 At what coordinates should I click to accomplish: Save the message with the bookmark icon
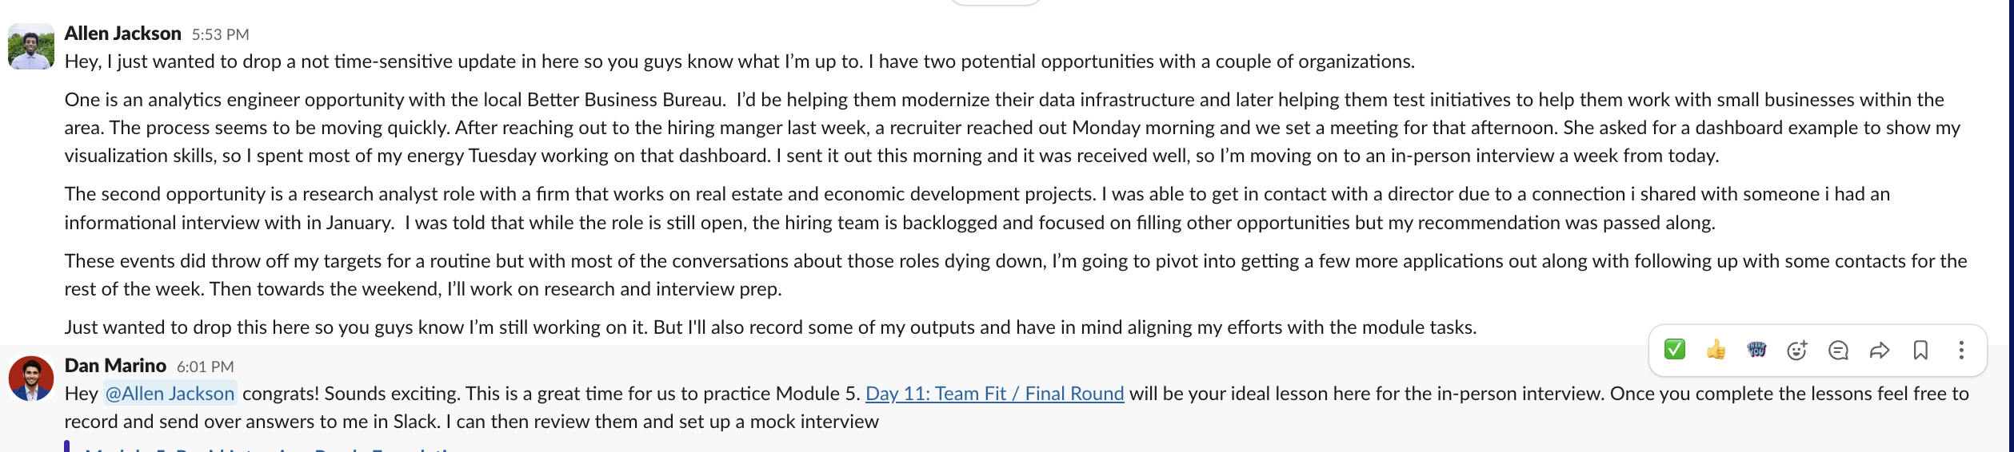point(1920,350)
